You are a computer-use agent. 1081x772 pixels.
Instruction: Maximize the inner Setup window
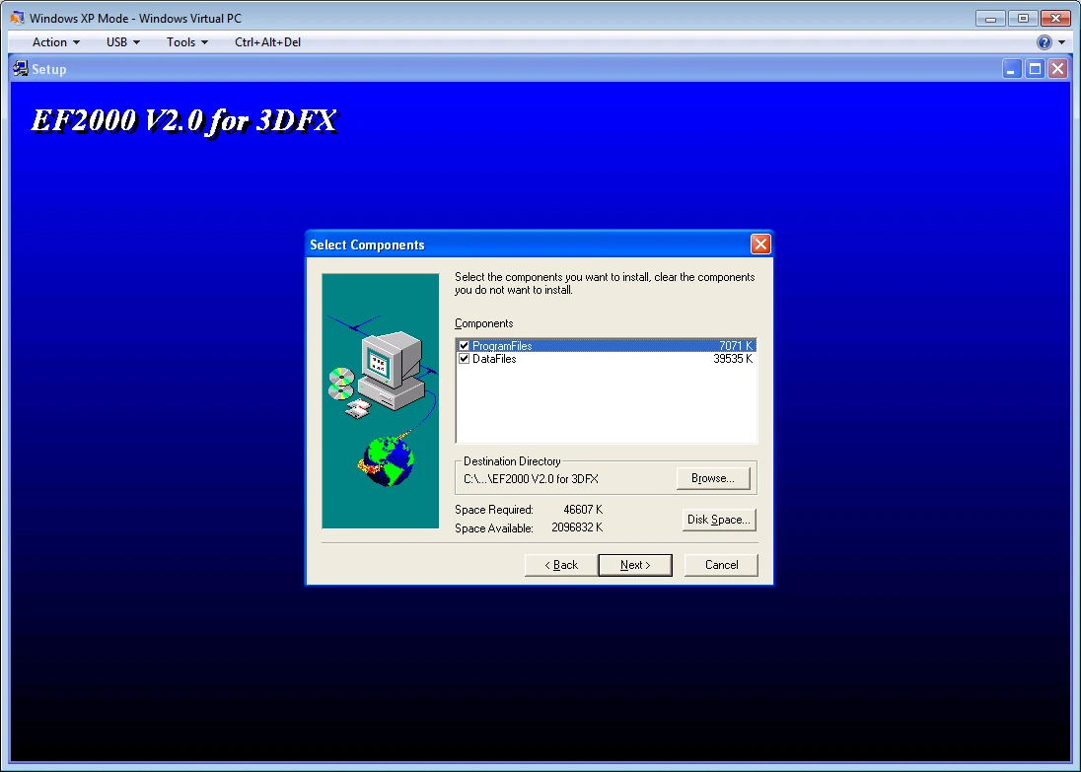(x=1035, y=69)
